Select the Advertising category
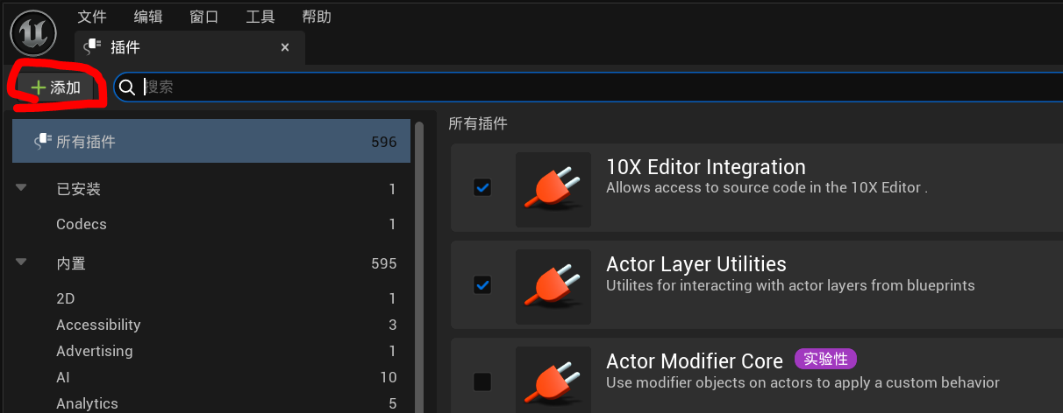Screen dimensions: 1063x413 click(x=211, y=351)
